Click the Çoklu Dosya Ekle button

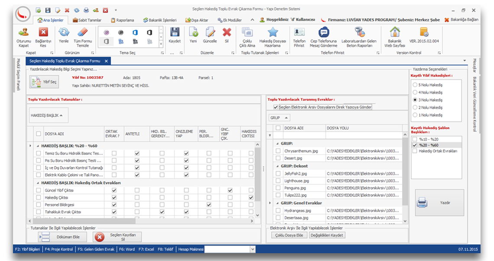click(x=289, y=235)
